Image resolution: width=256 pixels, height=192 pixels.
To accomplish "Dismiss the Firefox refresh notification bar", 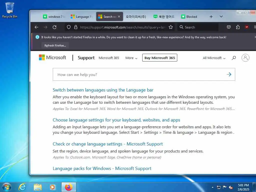I will pos(255,37).
